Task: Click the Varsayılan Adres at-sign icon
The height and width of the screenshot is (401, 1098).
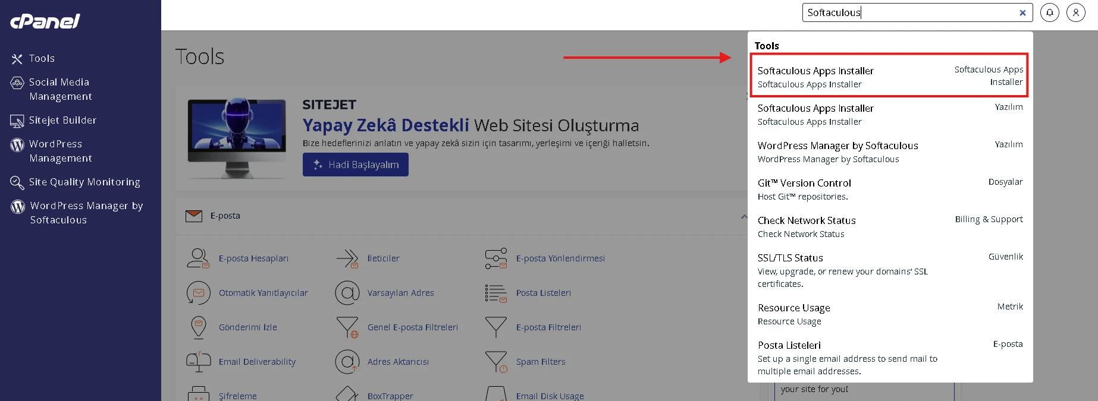Action: [x=347, y=293]
